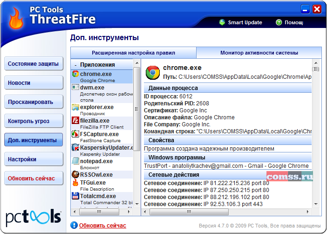
Task: Click Данные процесса section header
Action: tap(228, 88)
